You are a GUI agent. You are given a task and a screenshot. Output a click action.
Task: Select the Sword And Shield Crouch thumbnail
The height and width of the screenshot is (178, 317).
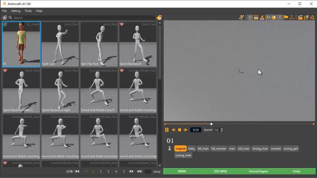[99, 91]
